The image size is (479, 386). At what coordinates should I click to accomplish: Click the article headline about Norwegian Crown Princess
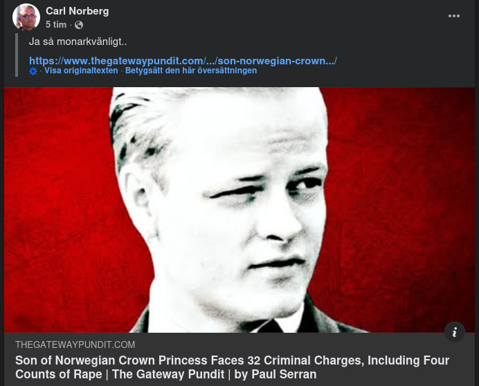pos(232,367)
